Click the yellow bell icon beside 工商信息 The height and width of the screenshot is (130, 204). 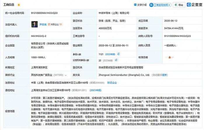[19, 5]
